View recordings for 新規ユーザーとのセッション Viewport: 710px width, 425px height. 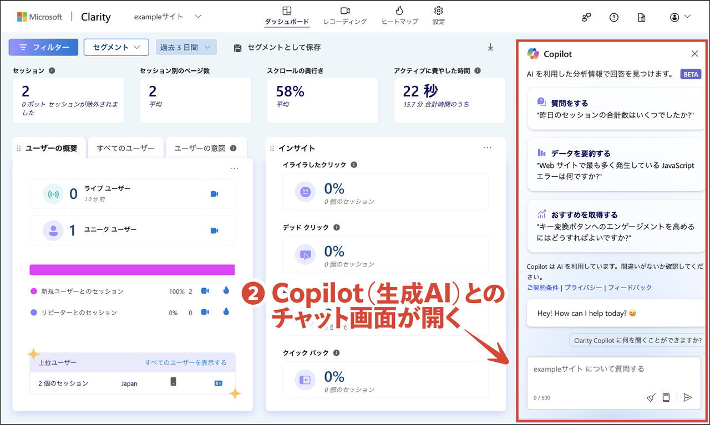pyautogui.click(x=205, y=291)
